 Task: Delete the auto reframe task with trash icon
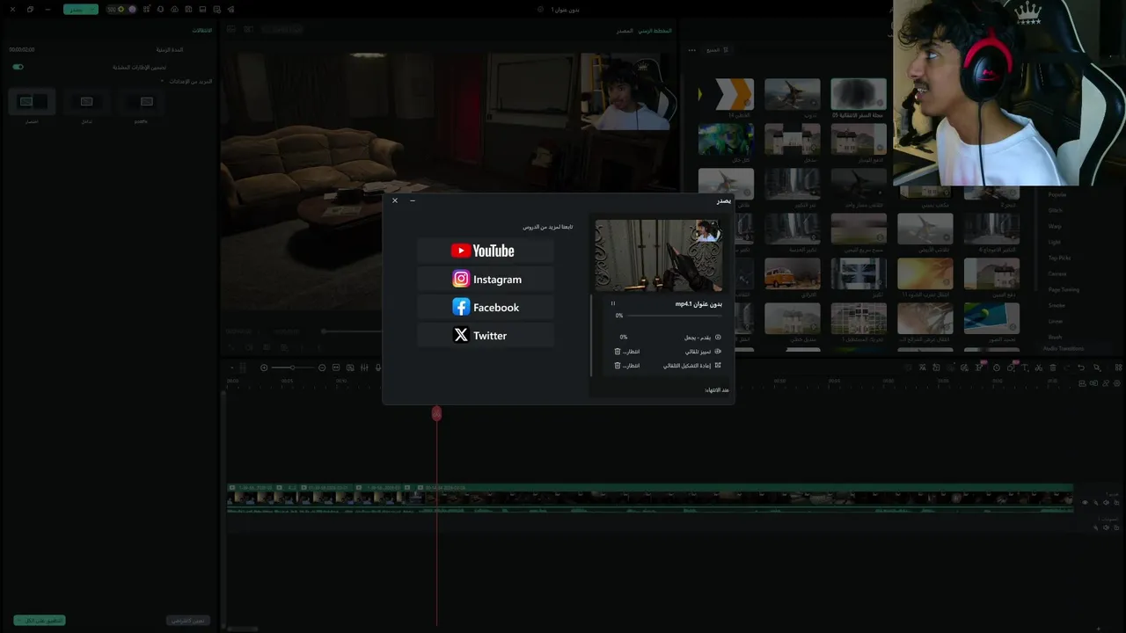[x=618, y=365]
